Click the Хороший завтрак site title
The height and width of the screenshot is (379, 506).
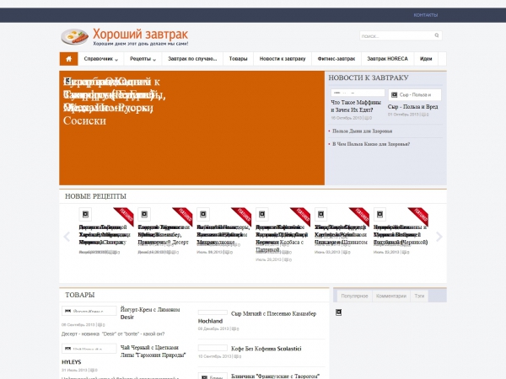point(140,35)
